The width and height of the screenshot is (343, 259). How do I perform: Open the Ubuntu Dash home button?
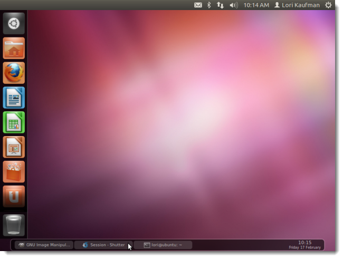click(x=14, y=24)
